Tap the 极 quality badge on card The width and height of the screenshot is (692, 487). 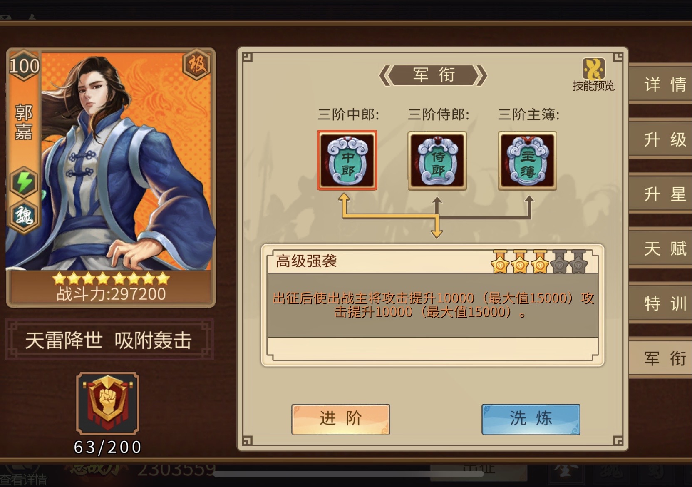pos(196,65)
